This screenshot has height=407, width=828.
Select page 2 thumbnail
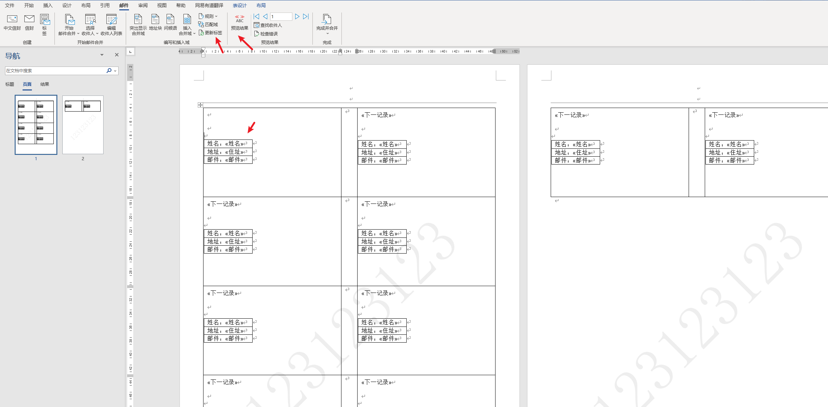83,125
